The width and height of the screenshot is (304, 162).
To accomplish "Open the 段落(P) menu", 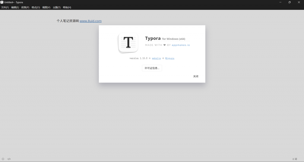I will point(25,7).
